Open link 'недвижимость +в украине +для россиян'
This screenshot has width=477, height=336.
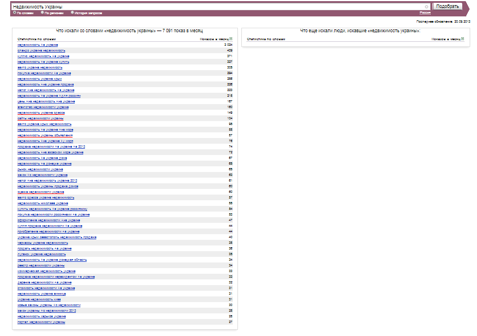click(x=49, y=96)
